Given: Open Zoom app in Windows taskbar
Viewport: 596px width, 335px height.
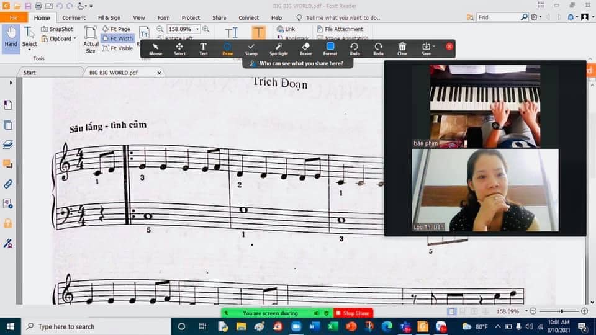Looking at the screenshot, I should (296, 326).
